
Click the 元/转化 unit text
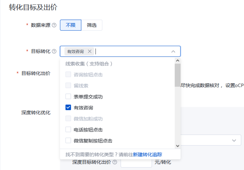163,162
